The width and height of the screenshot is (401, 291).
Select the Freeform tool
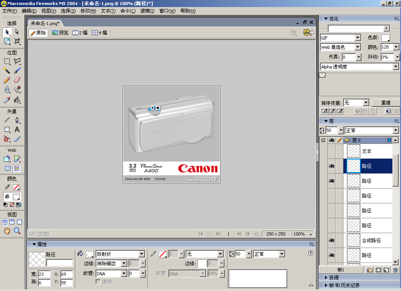coord(7,139)
